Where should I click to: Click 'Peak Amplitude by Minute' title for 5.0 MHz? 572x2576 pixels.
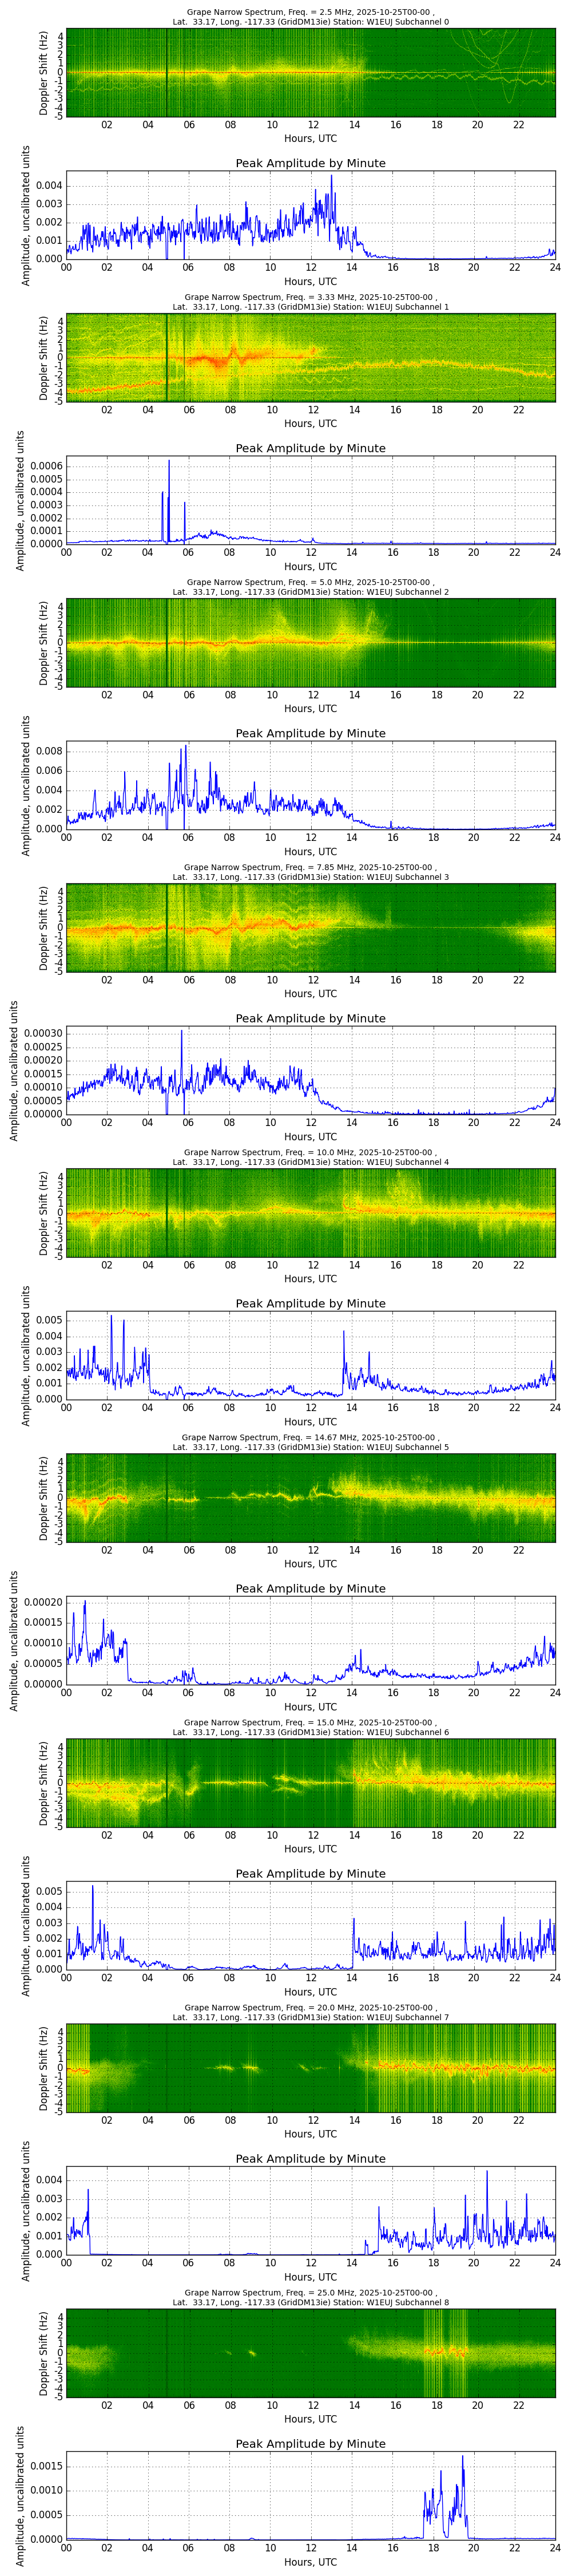coord(310,733)
